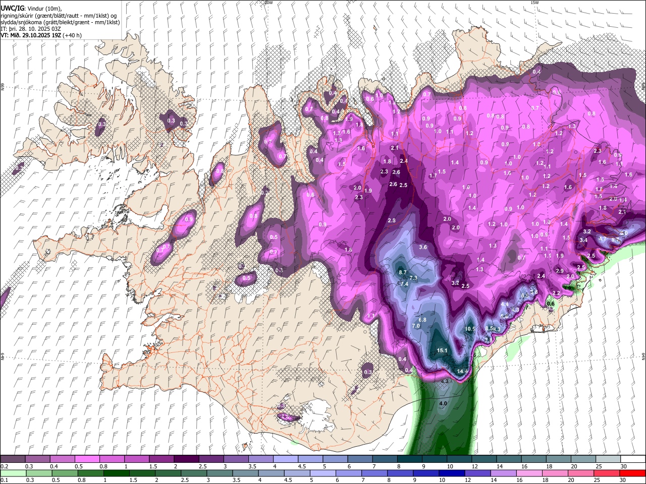This screenshot has height=484, width=646.
Task: Click the pale grey 25–30 swatch in upper legend
Action: point(608,459)
